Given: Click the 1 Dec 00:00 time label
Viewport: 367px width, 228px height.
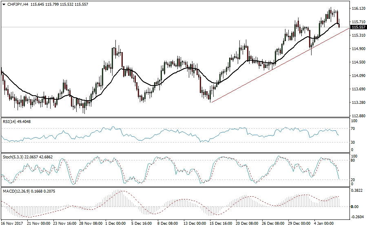Looking at the screenshot, I should tap(115, 224).
